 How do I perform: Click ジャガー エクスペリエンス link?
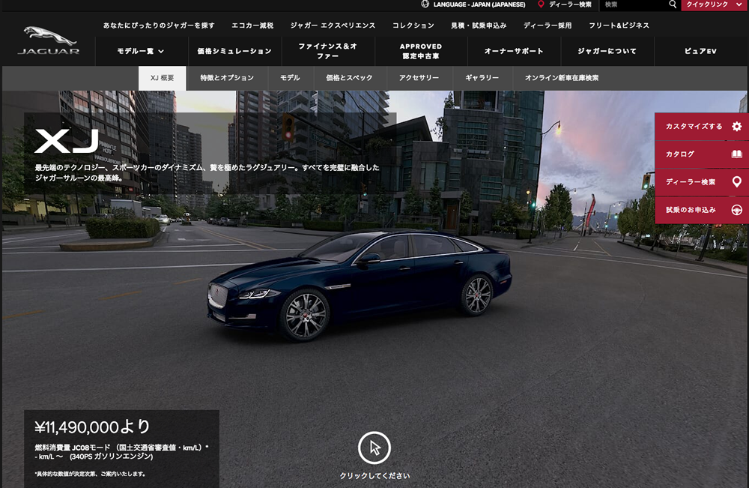click(333, 25)
